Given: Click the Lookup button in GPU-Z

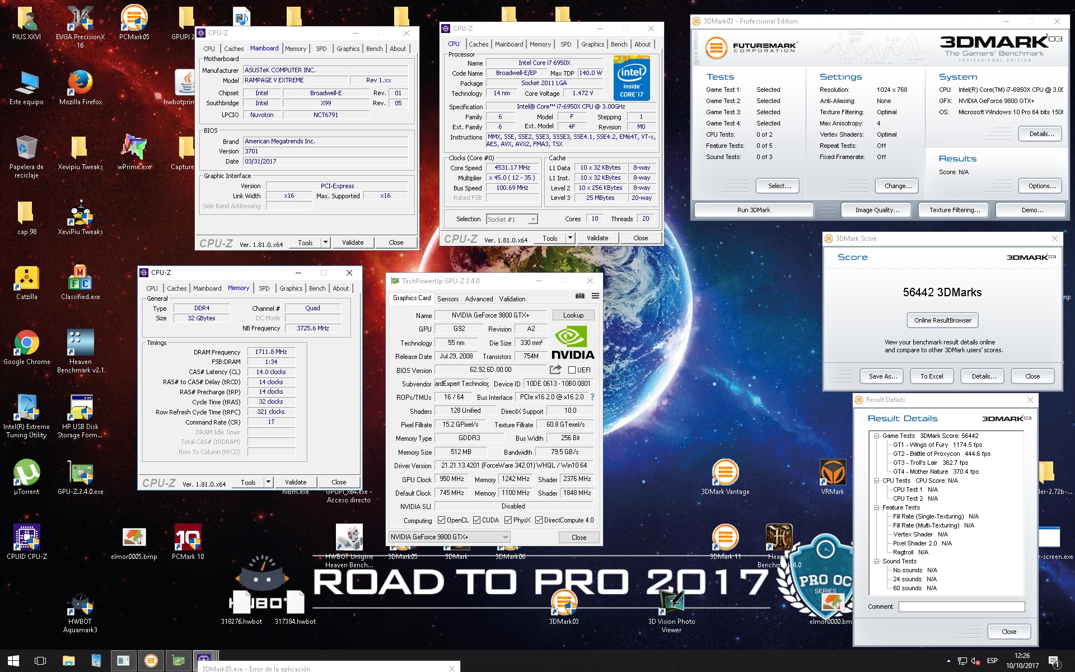Looking at the screenshot, I should pos(573,315).
